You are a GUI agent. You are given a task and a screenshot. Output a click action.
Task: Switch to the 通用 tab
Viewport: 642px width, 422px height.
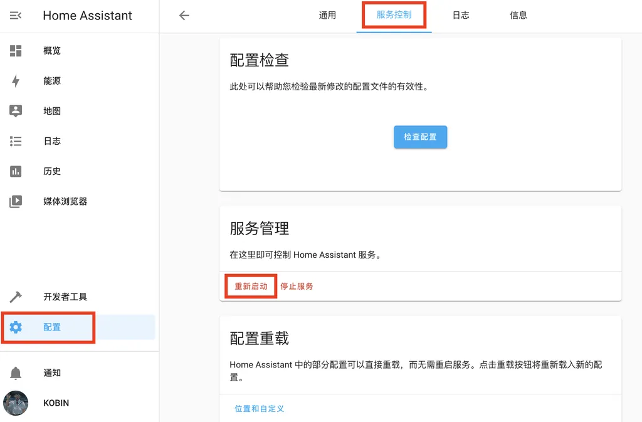(327, 15)
